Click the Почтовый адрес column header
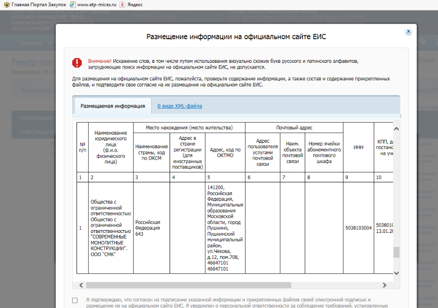The width and height of the screenshot is (438, 308). (294, 128)
